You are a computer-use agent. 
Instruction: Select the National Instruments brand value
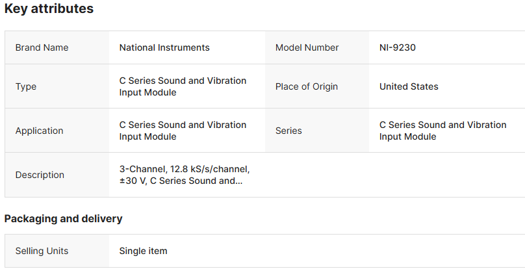[164, 47]
